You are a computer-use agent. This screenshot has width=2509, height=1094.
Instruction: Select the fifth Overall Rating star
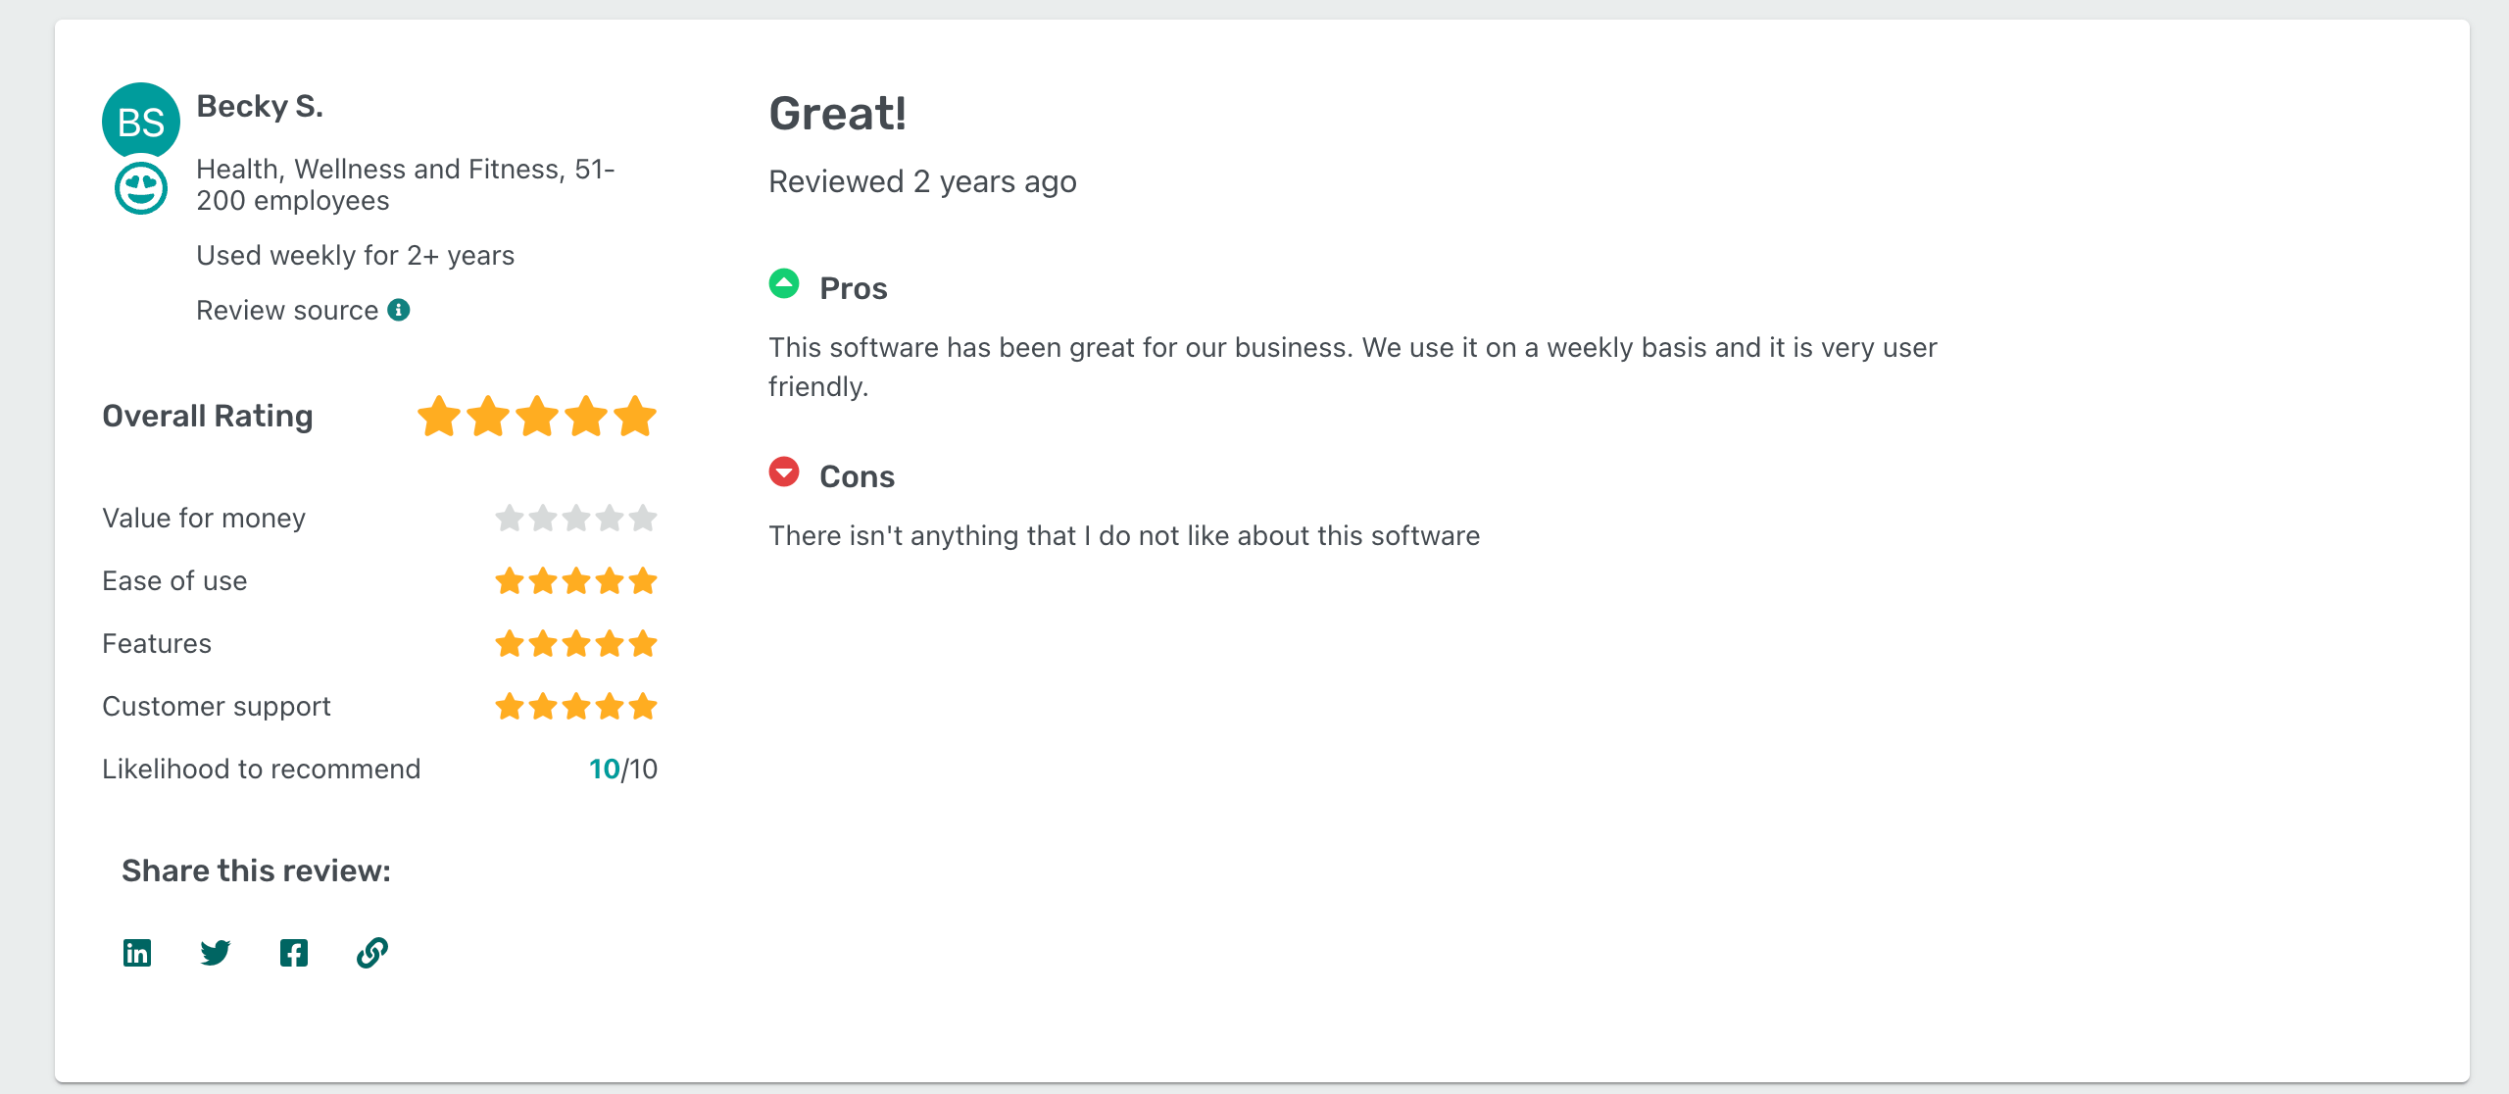click(637, 416)
